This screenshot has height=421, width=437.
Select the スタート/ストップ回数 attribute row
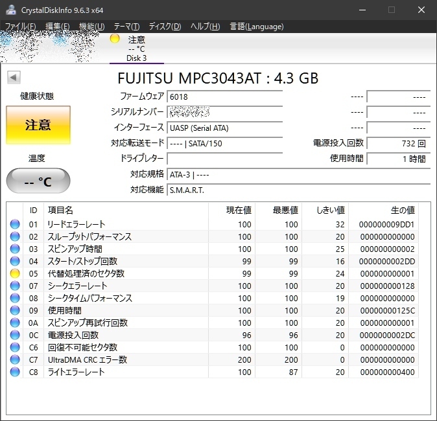(213, 261)
